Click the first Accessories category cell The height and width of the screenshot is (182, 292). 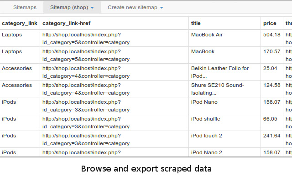coord(17,68)
